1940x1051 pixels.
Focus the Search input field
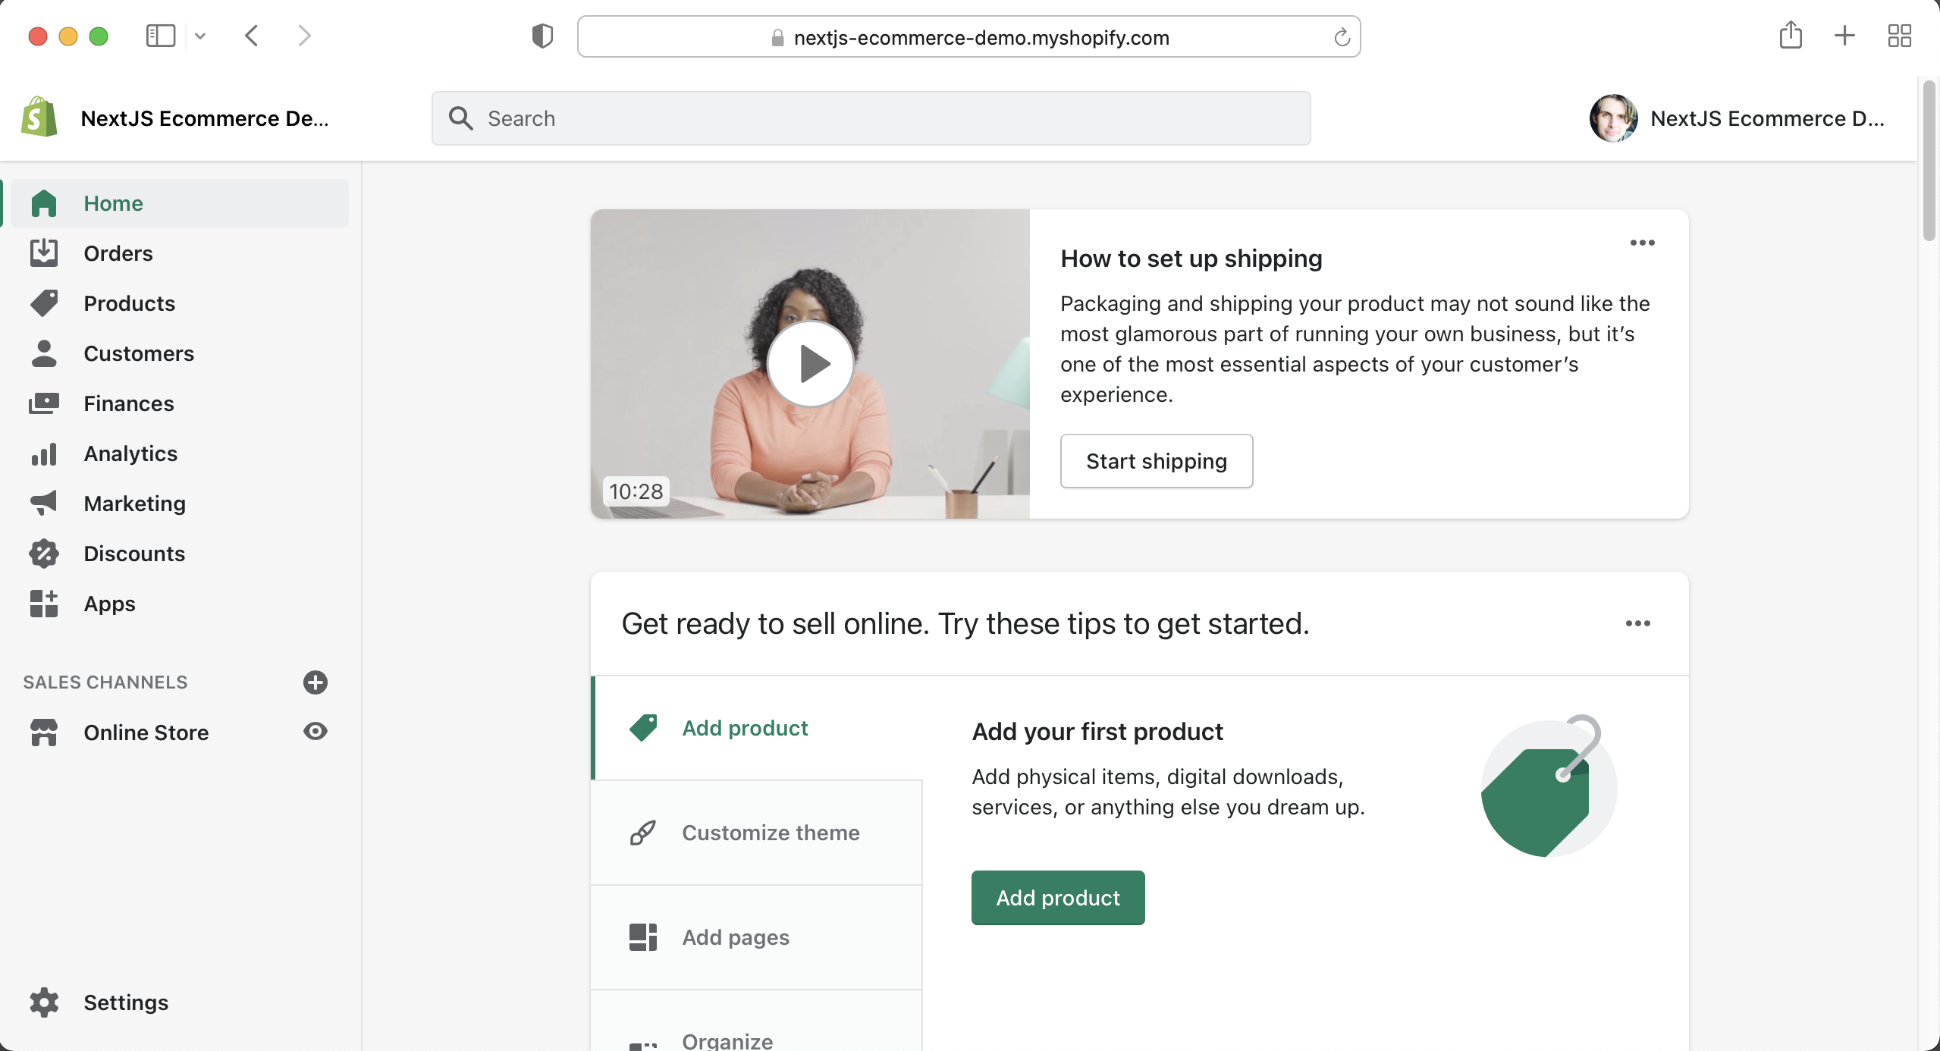click(x=871, y=118)
